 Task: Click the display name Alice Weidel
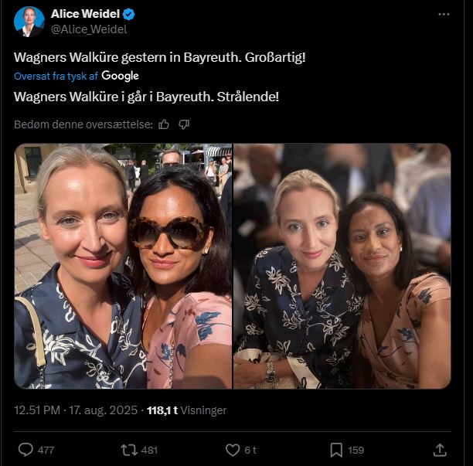click(85, 14)
